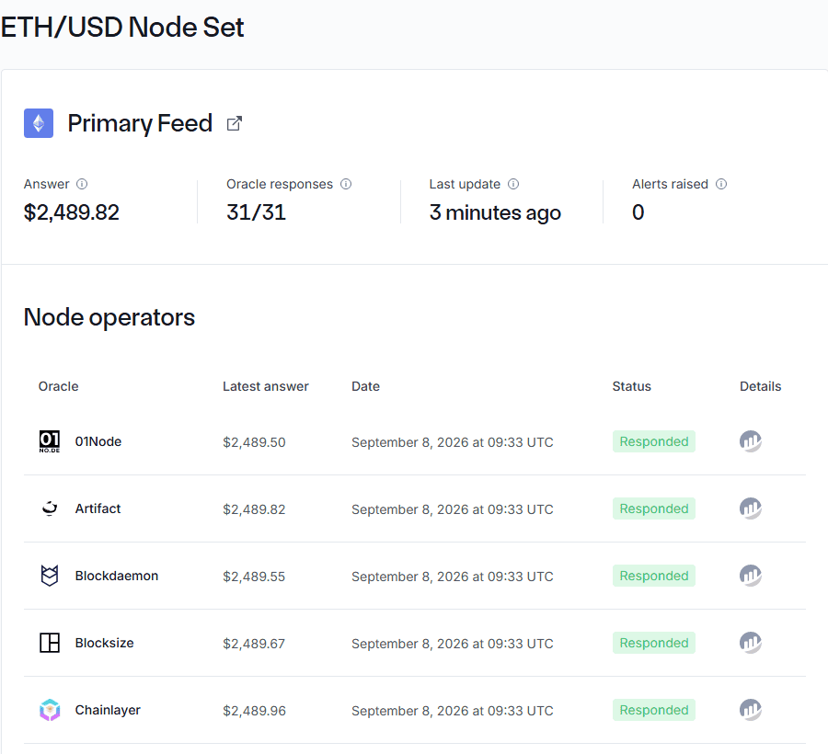The image size is (828, 754).
Task: Click the Responded status badge for Chainlayer
Action: point(654,710)
